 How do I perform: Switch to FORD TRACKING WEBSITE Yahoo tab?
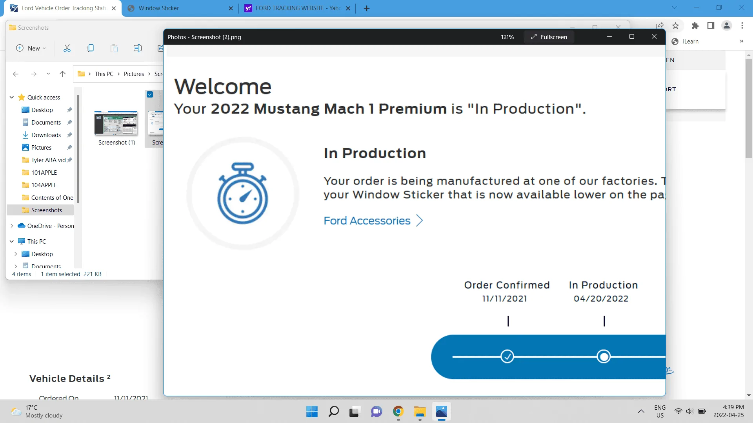297,8
